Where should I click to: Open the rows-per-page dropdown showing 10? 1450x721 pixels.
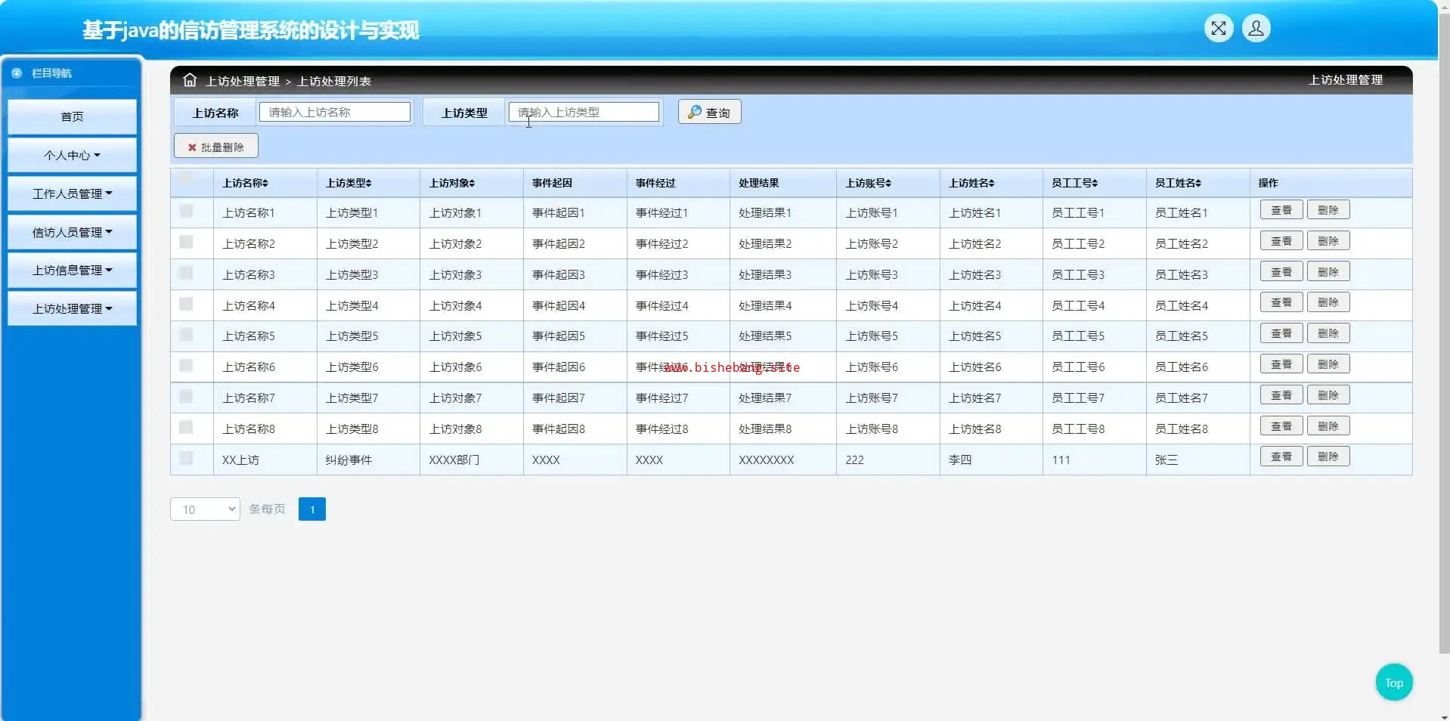pyautogui.click(x=205, y=509)
